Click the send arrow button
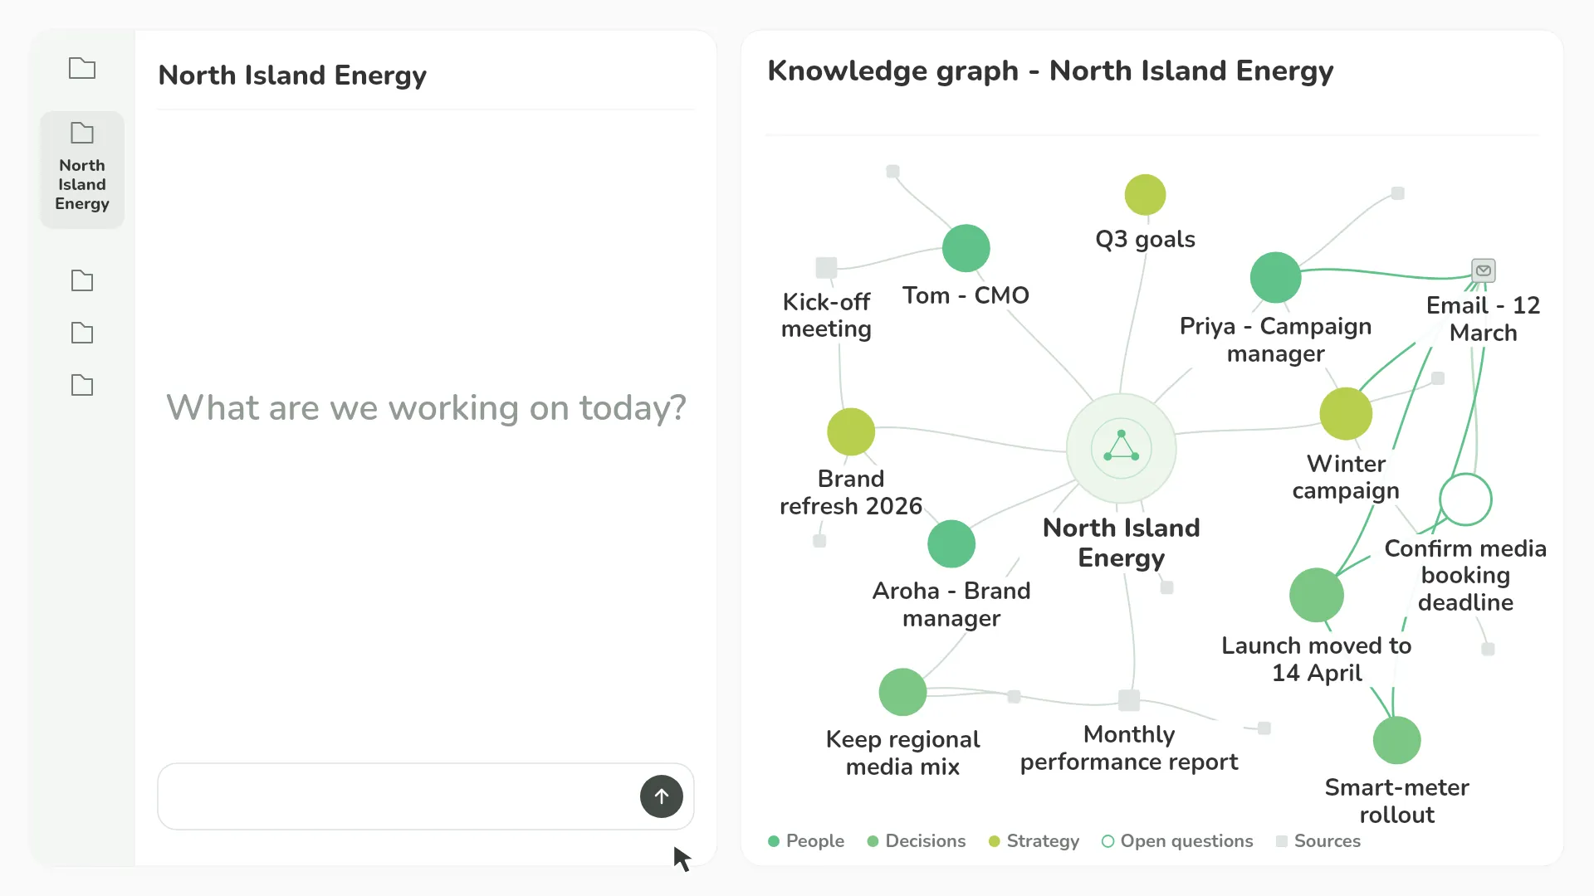The image size is (1594, 896). coord(661,796)
